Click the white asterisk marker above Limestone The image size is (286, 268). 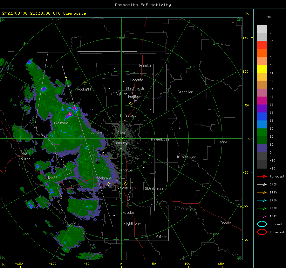point(60,120)
